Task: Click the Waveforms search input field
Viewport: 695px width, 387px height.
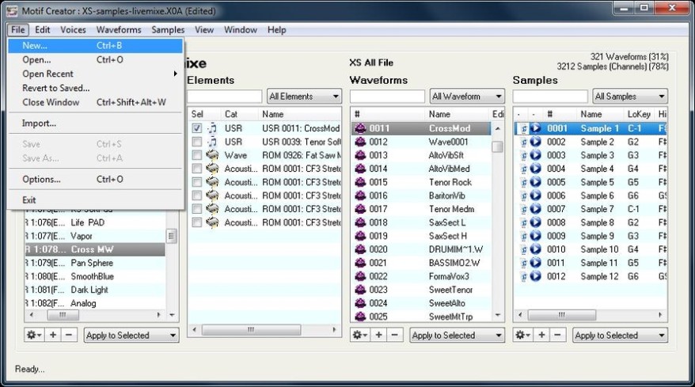Action: (x=387, y=97)
